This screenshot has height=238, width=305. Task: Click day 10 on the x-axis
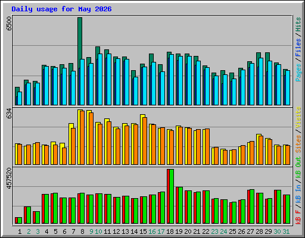[x=98, y=231]
